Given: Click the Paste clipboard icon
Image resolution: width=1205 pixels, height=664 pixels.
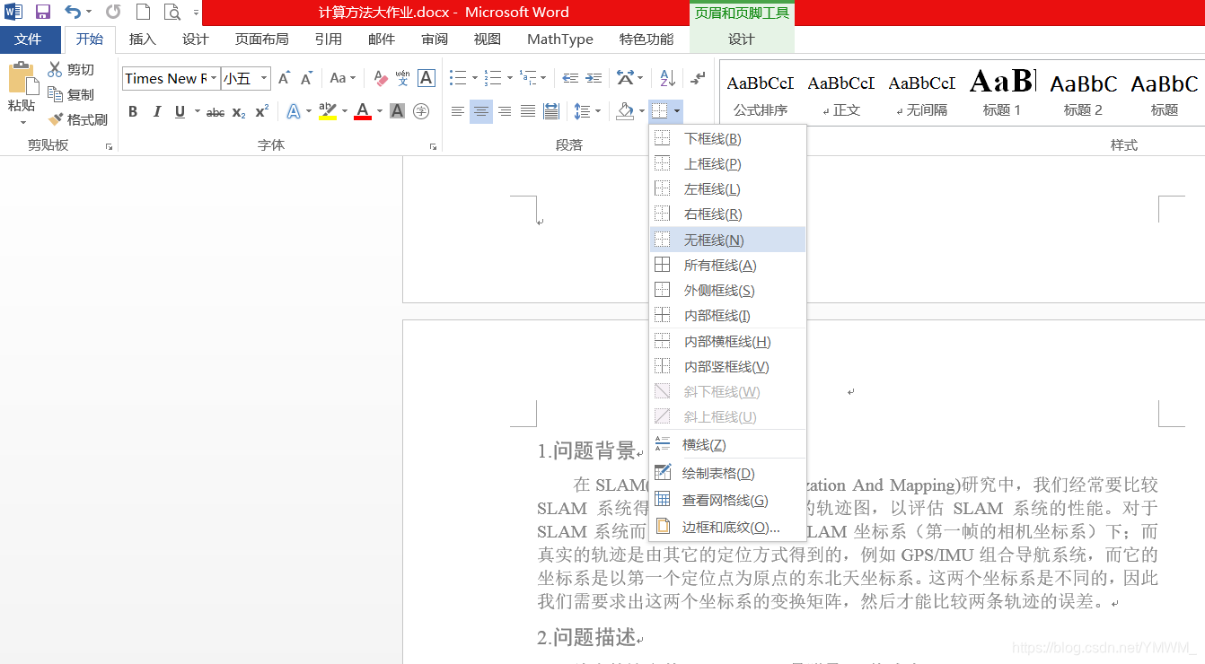Looking at the screenshot, I should click(x=22, y=79).
